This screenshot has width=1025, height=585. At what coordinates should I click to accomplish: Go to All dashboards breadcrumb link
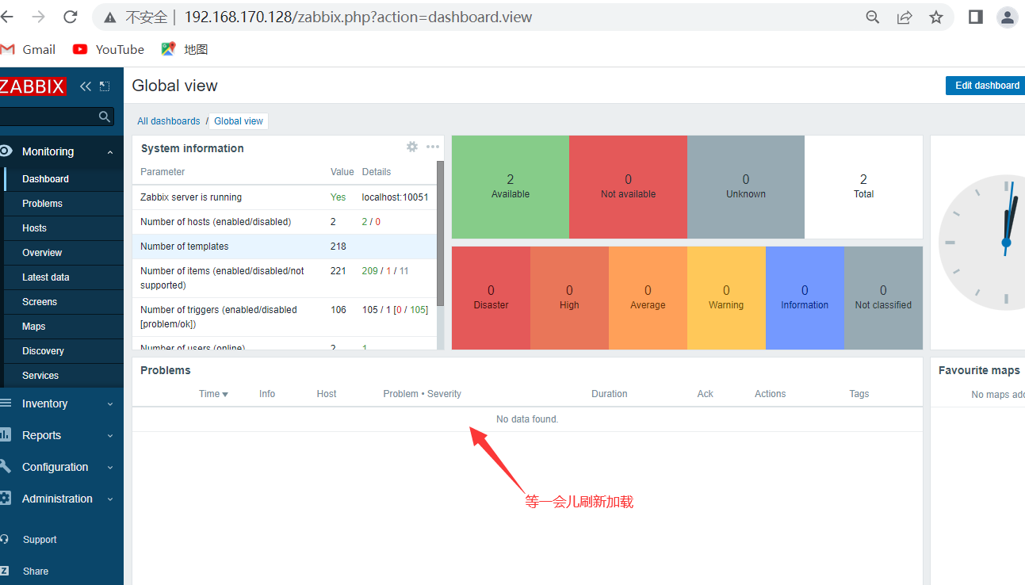pyautogui.click(x=169, y=121)
